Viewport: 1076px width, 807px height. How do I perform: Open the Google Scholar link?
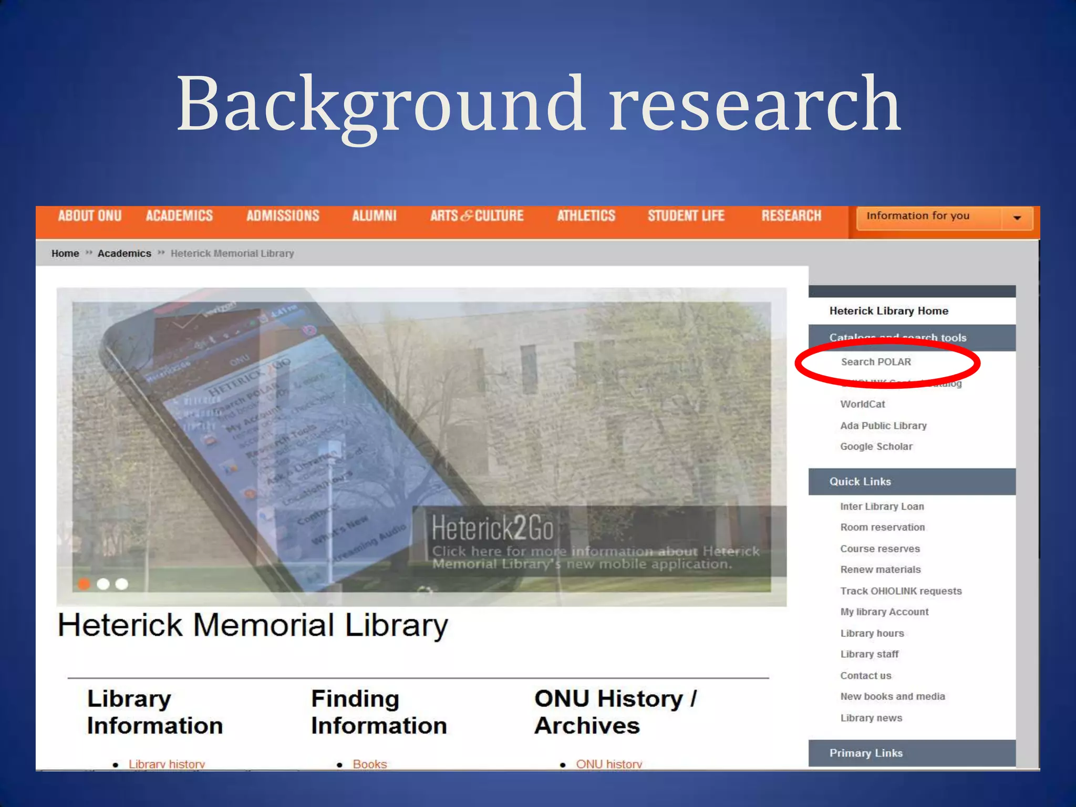pos(876,447)
